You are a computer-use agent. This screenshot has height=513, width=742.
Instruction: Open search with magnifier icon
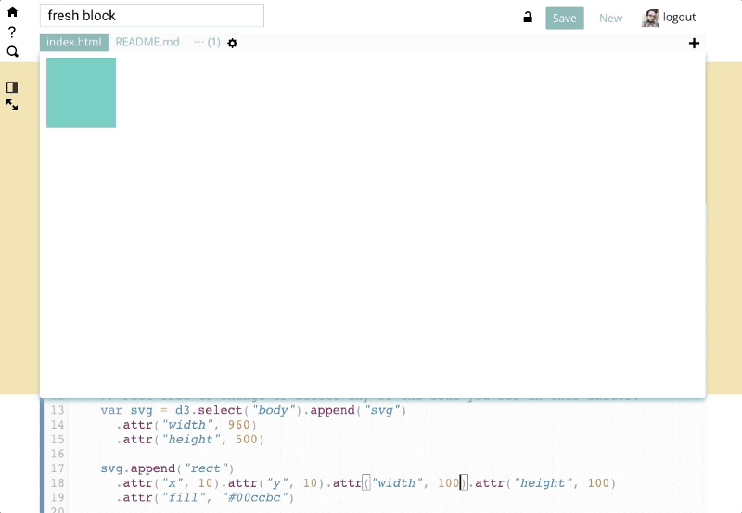(13, 52)
